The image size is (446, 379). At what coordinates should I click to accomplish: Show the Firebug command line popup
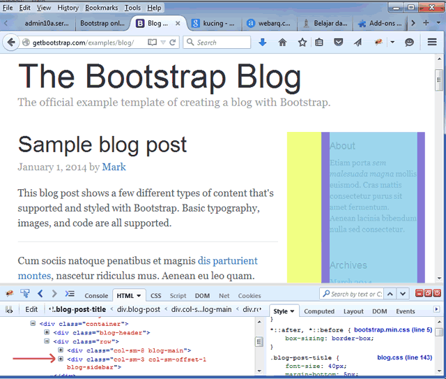(70, 293)
